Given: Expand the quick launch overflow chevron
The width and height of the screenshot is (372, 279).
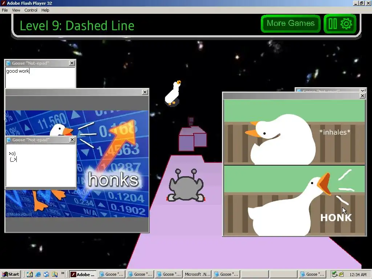Looking at the screenshot, I should point(62,273).
